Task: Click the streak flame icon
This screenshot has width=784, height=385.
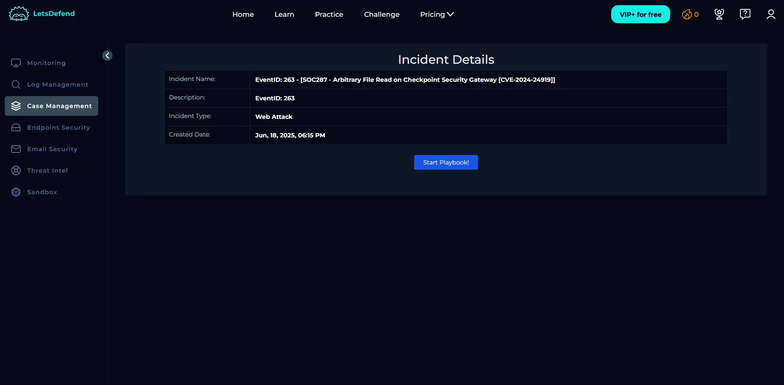Action: coord(687,14)
